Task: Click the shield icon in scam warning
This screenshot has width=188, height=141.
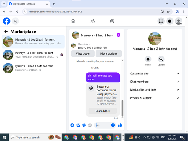Action: click(91, 88)
